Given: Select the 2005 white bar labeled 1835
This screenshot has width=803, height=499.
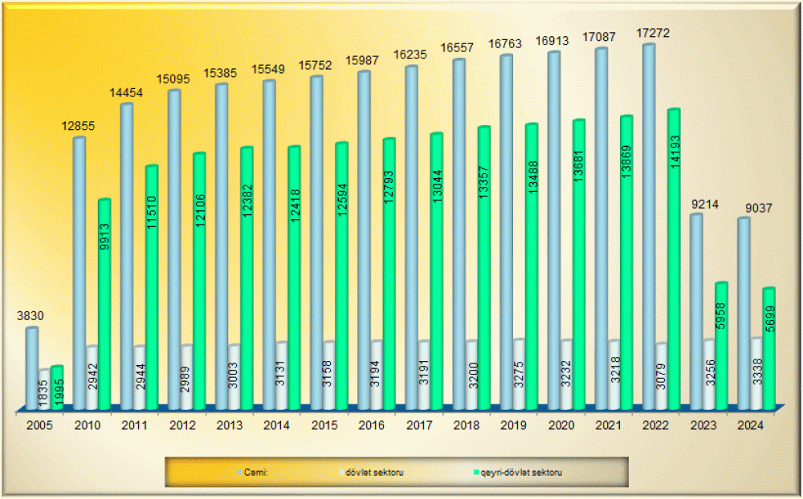Looking at the screenshot, I should click(43, 389).
